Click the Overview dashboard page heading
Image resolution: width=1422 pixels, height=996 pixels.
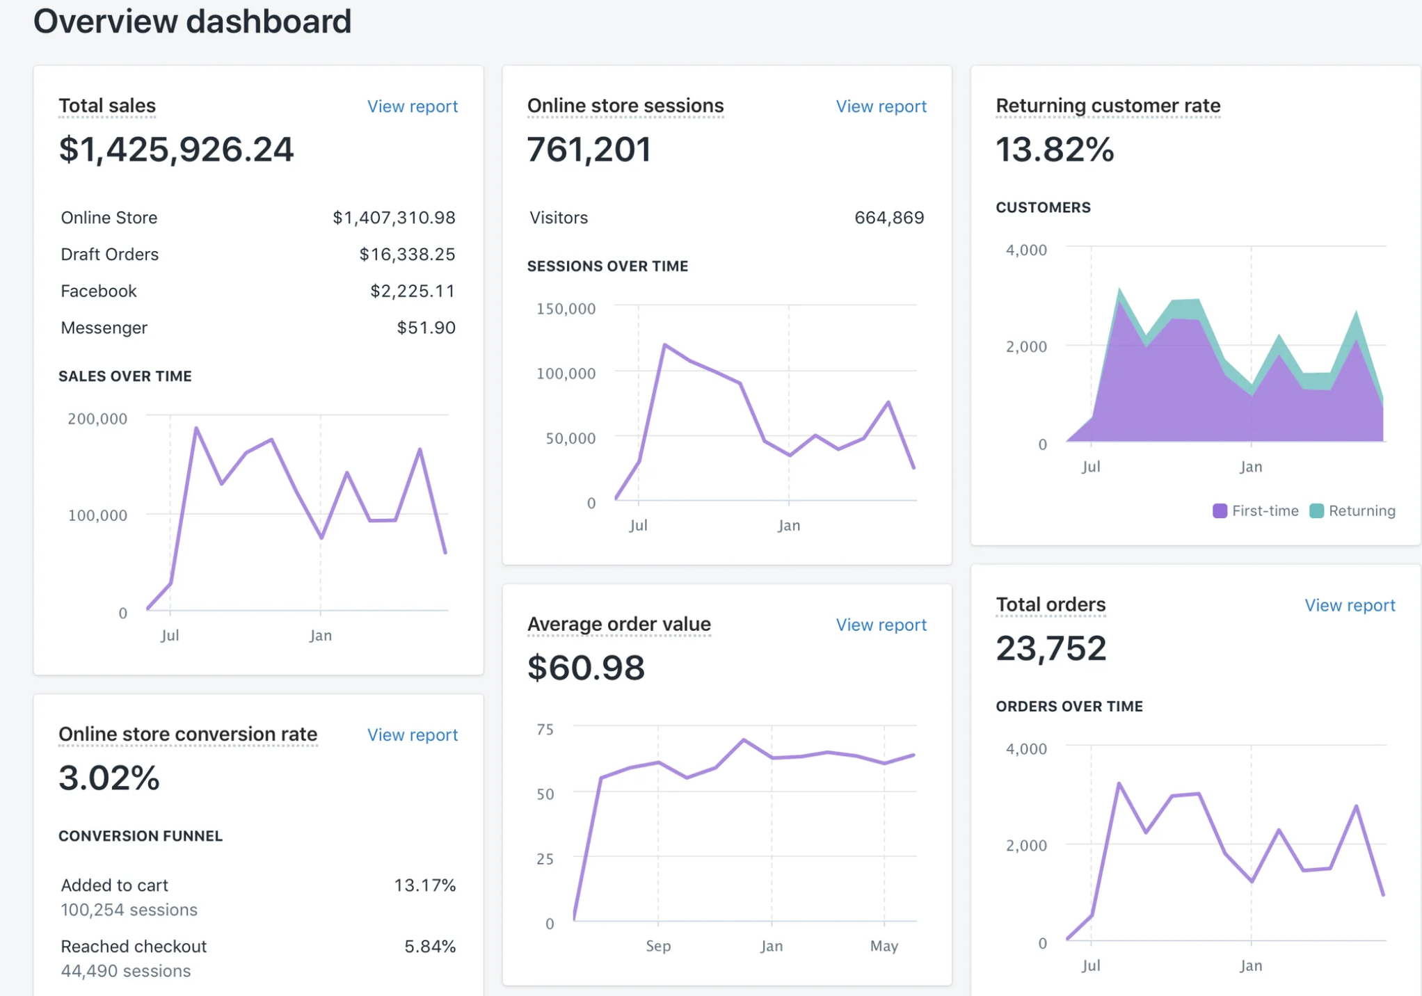click(192, 21)
